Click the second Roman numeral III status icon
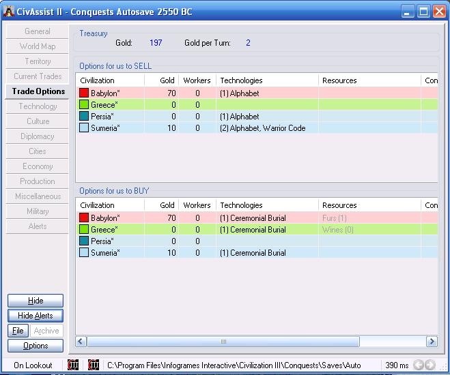Viewport: 450px width, 375px height. pos(94,365)
